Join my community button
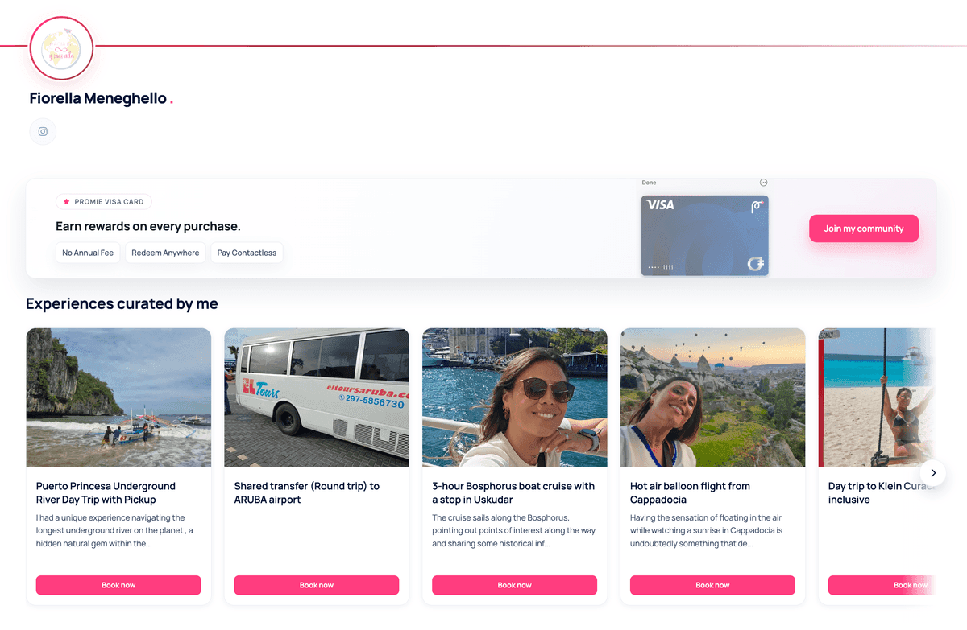Viewport: 967px width, 630px height. 864,229
